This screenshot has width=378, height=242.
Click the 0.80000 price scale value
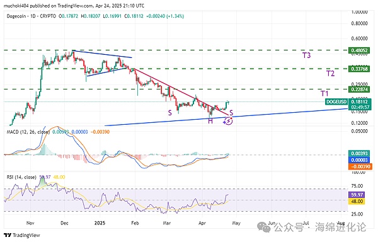pyautogui.click(x=360, y=23)
